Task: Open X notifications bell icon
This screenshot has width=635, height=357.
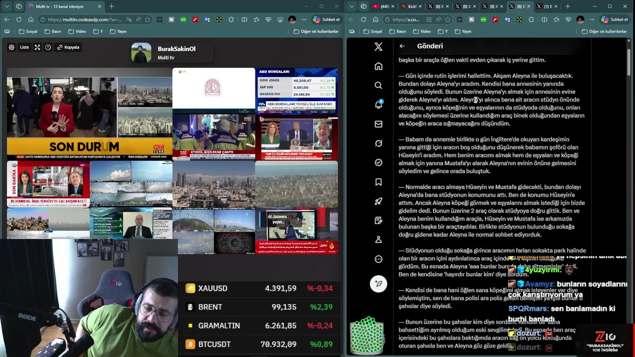Action: [379, 105]
